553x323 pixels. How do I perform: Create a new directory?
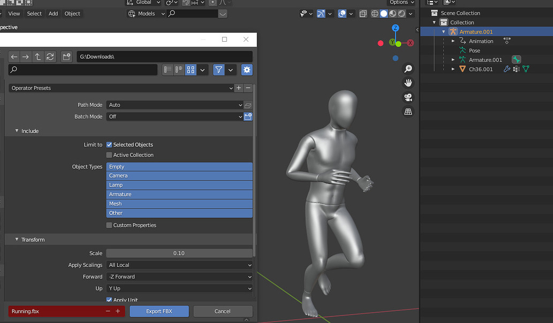tap(66, 57)
